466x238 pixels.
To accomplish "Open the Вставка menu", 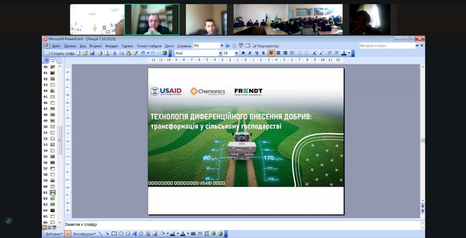I will pyautogui.click(x=95, y=46).
